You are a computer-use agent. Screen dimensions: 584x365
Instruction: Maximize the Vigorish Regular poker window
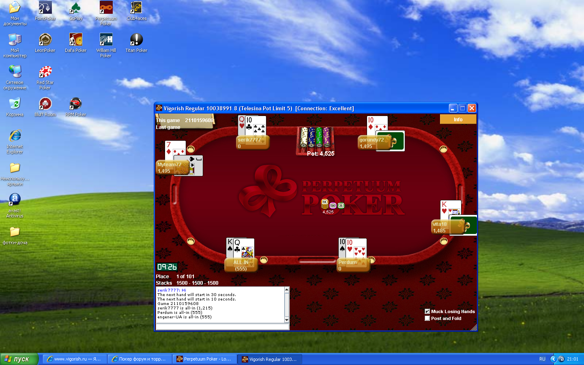point(462,108)
